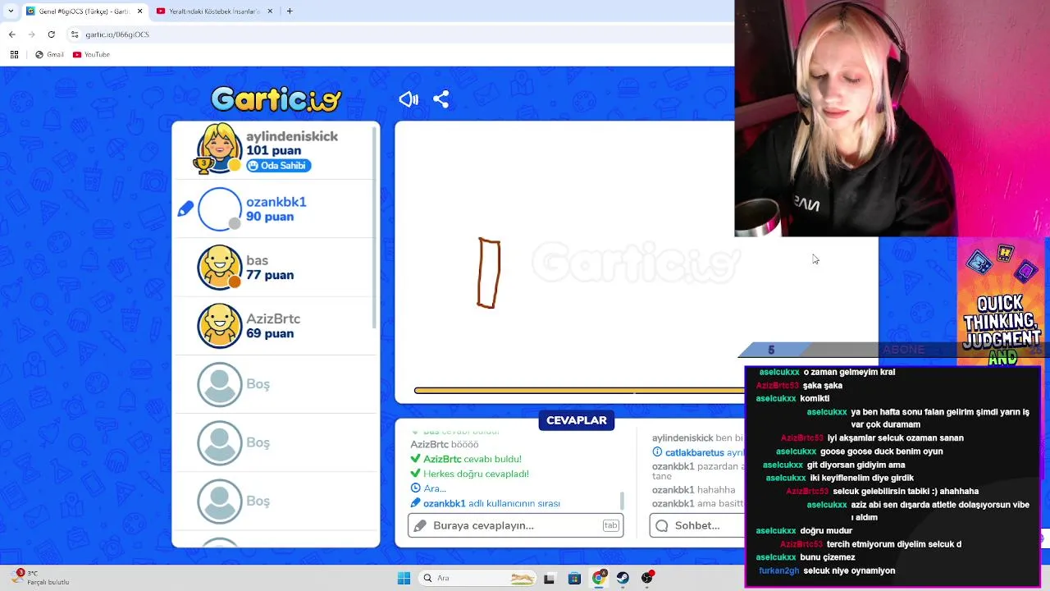Click the catlakbaretus chat message
Viewport: 1050px width, 591px height.
(698, 452)
